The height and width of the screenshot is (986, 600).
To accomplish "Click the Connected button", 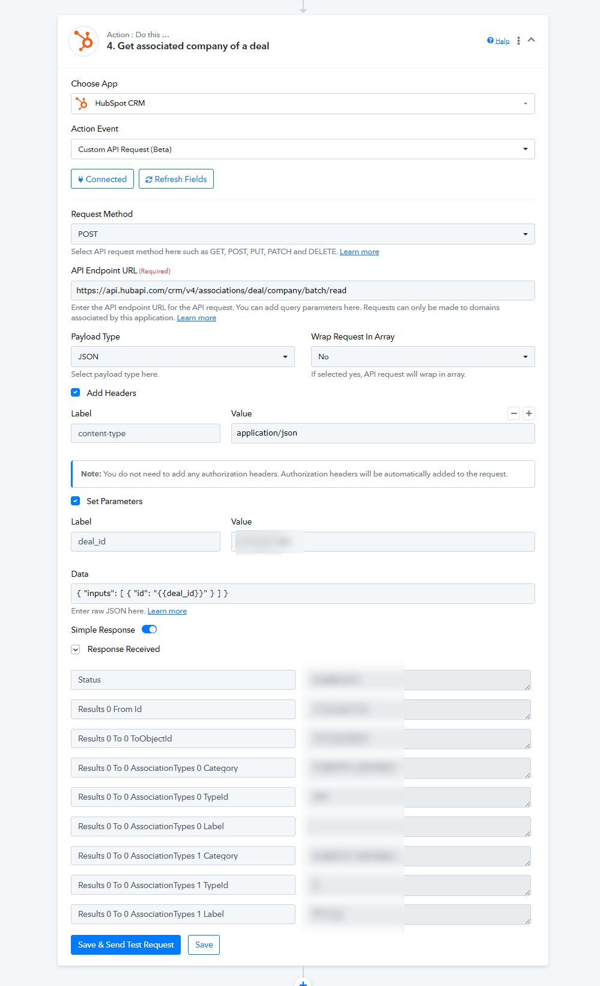I will coord(102,179).
